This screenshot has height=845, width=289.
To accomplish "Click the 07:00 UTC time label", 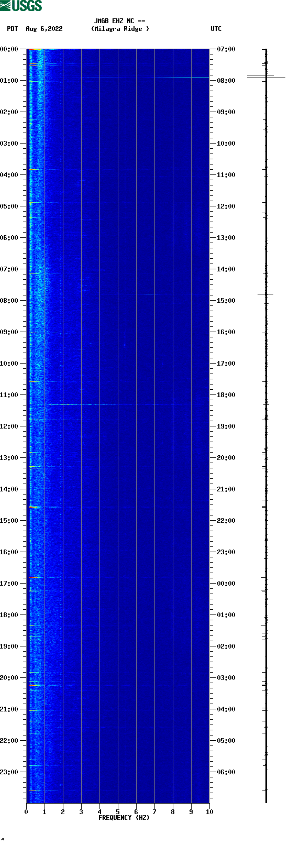I will (x=226, y=49).
